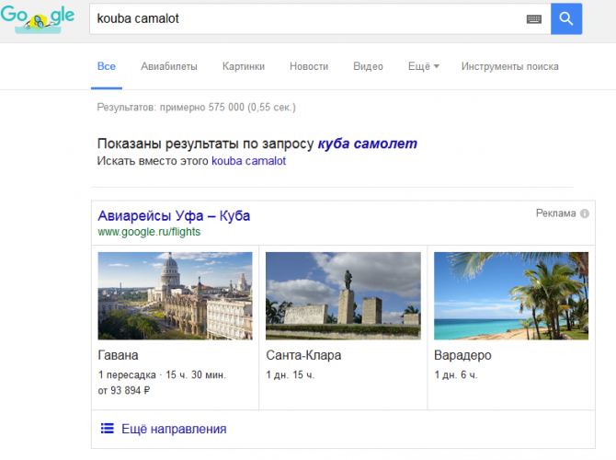Click the list icon beside Ещё направления

[107, 429]
